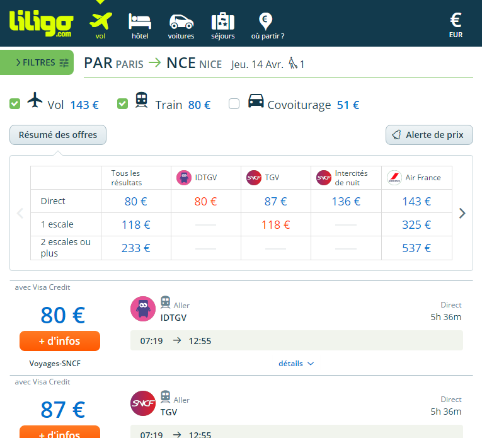
Task: Click the train icon beside Aller TGV
Action: coord(165,397)
